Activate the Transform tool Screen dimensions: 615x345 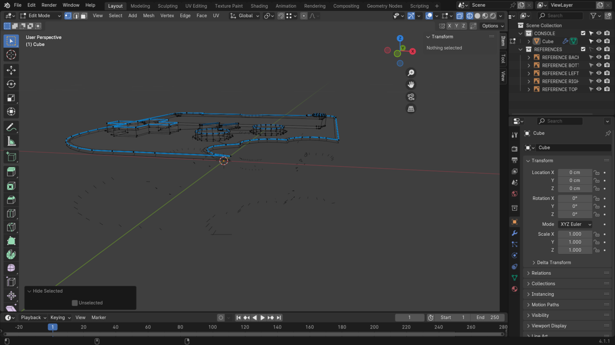(11, 112)
